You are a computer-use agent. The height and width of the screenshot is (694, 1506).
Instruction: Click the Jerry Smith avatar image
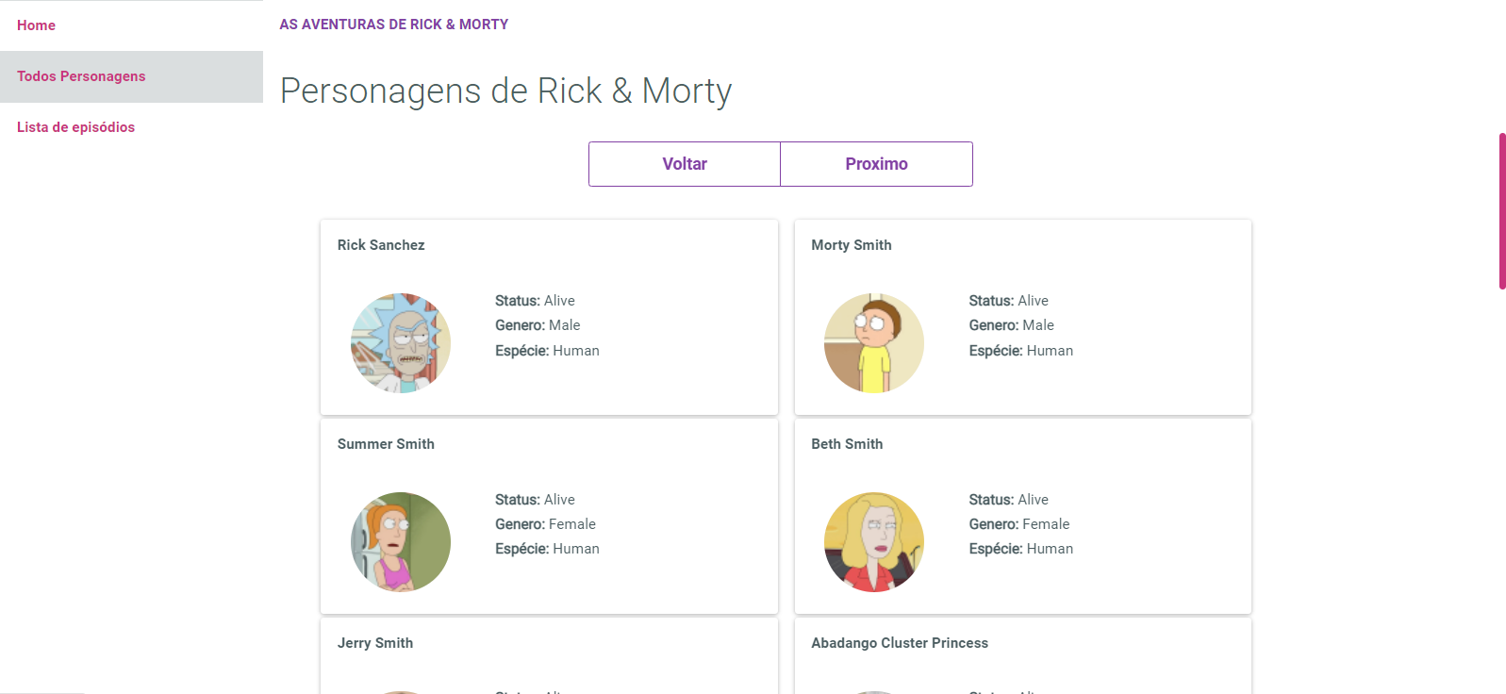tap(400, 691)
